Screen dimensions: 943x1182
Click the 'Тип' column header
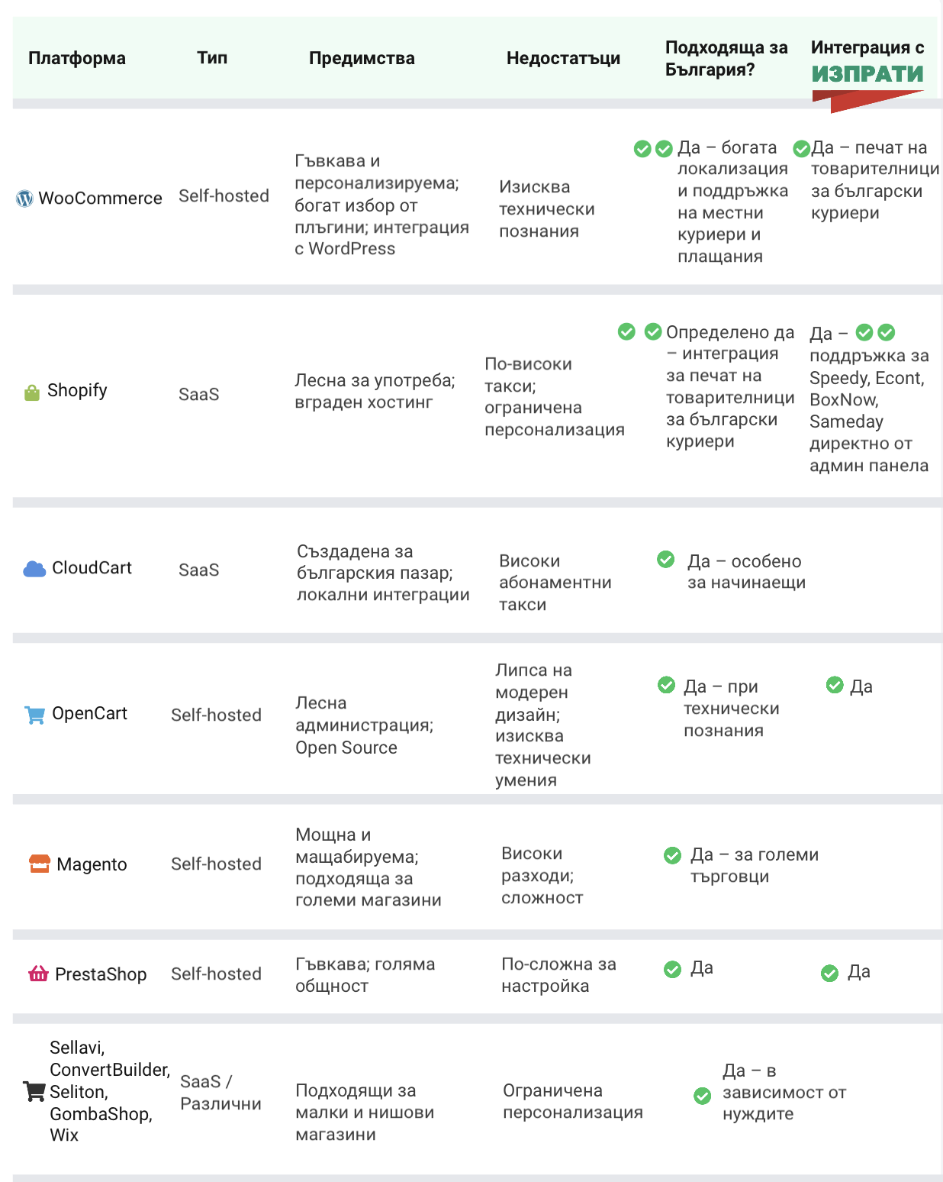212,58
